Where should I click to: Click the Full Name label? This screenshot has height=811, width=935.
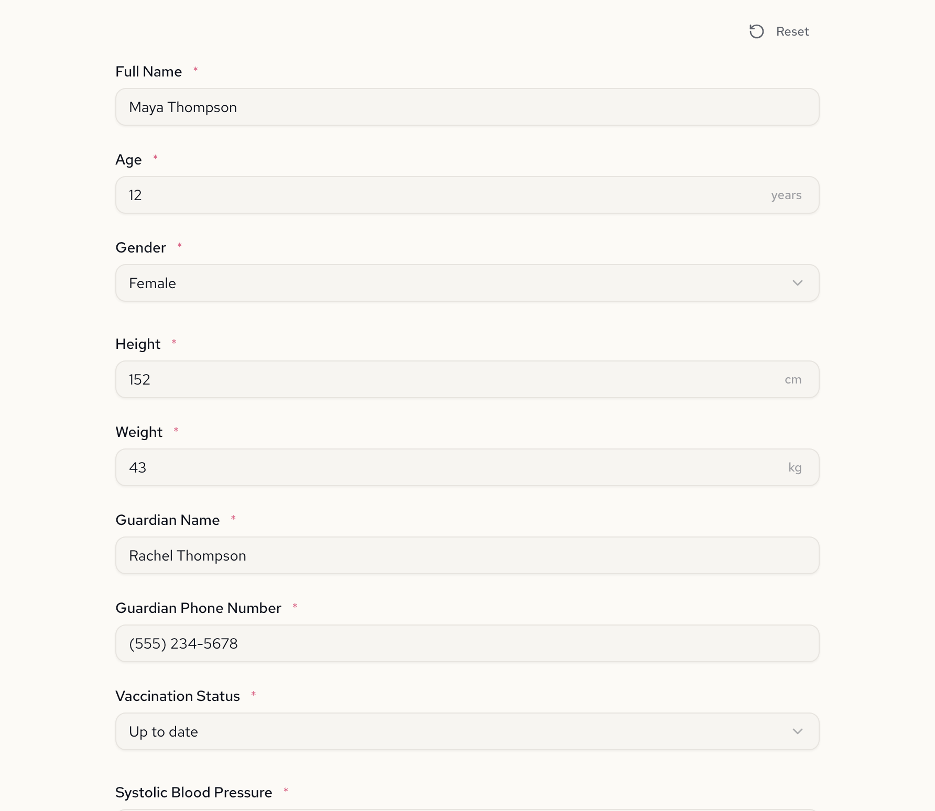pos(148,72)
